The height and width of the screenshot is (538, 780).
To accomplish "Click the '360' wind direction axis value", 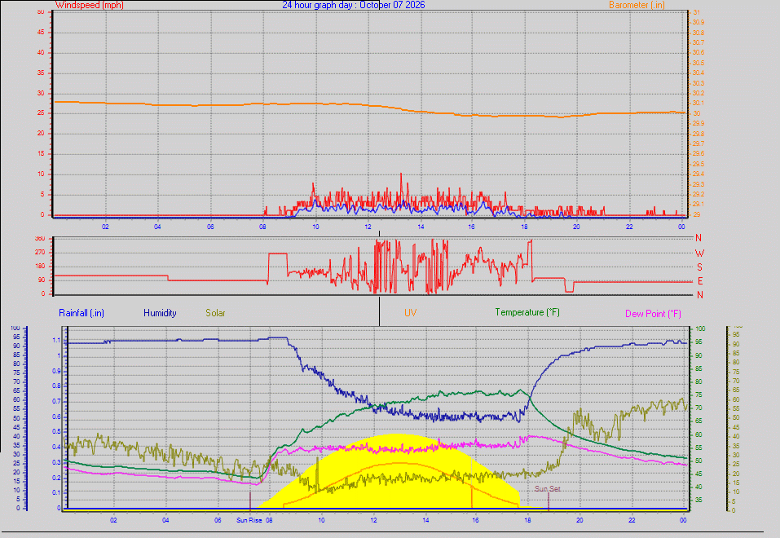I will tap(40, 238).
